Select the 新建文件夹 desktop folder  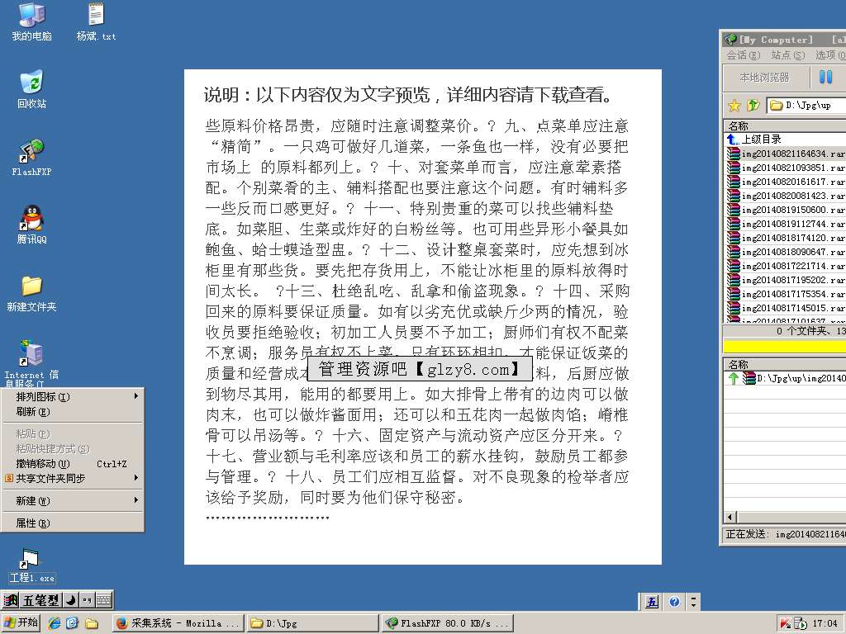(31, 294)
